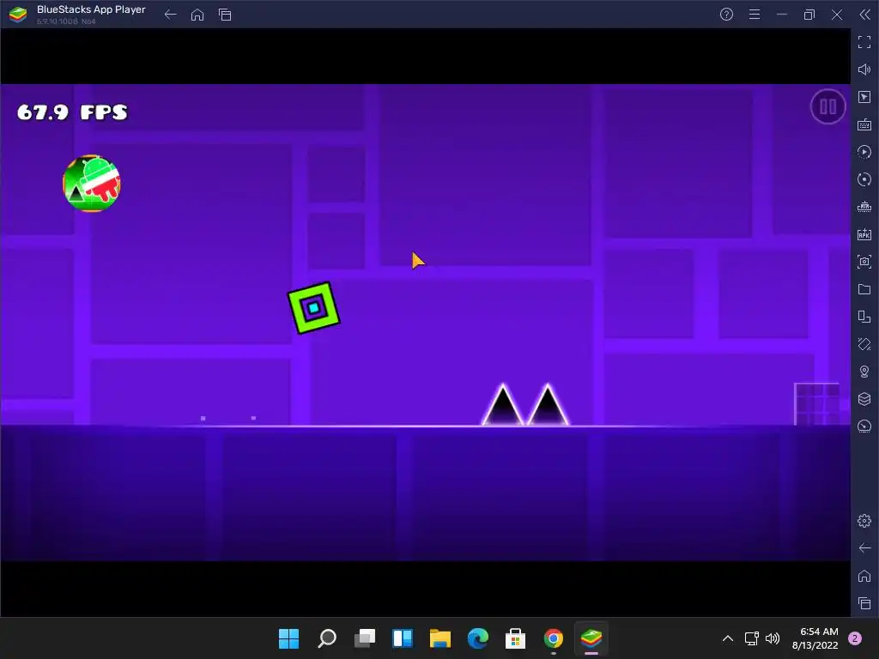Pause the game with the pause button

pyautogui.click(x=827, y=106)
